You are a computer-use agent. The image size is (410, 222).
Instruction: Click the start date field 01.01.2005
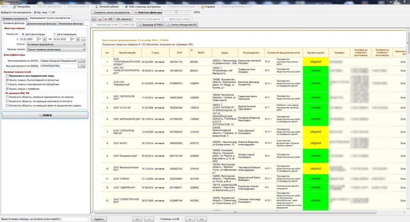[x=28, y=39]
